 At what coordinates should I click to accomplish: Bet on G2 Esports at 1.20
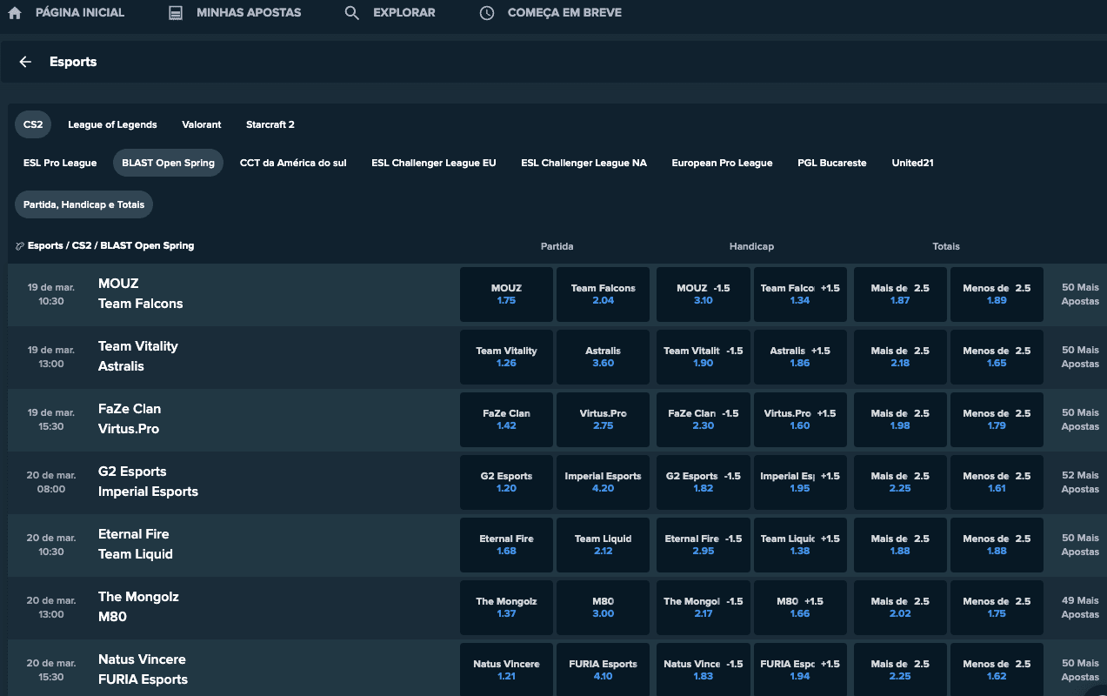coord(506,482)
